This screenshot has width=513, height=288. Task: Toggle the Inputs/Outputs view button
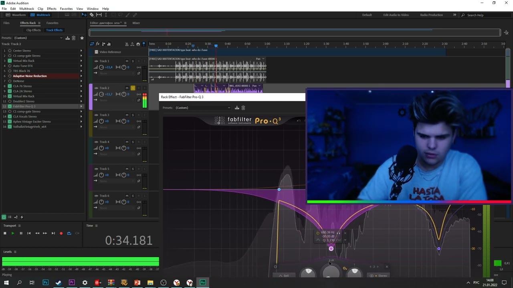[92, 44]
